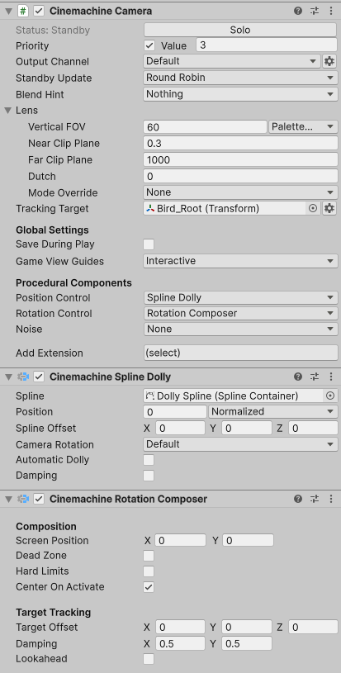Open Position Control dropdown showing Spline Dolly
The height and width of the screenshot is (673, 341).
pos(240,298)
